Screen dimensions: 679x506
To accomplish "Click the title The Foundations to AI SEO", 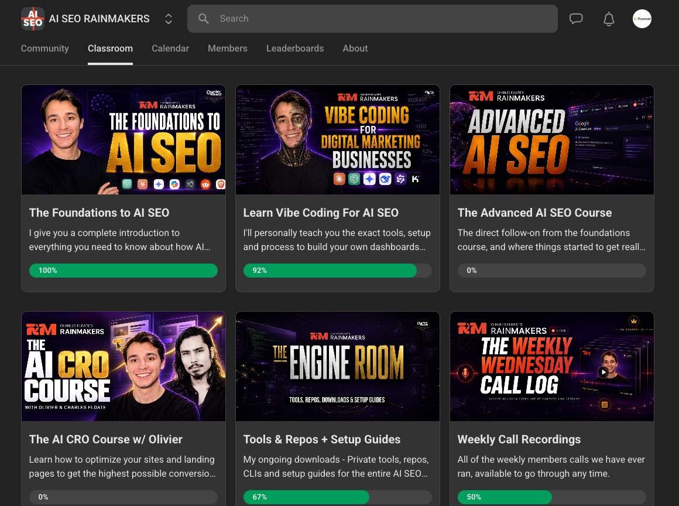I will [99, 213].
